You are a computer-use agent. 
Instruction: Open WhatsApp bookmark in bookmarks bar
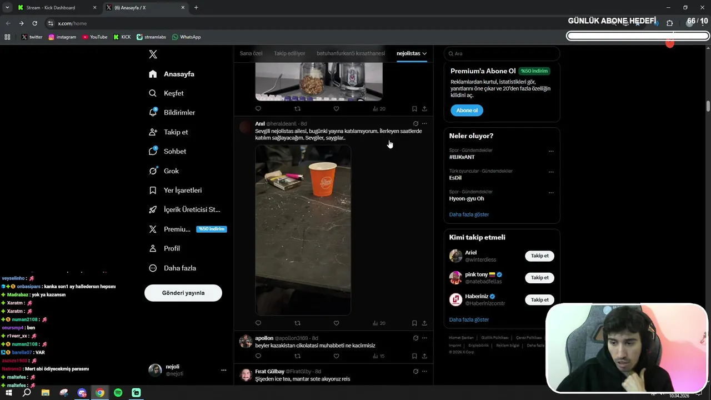coord(187,37)
